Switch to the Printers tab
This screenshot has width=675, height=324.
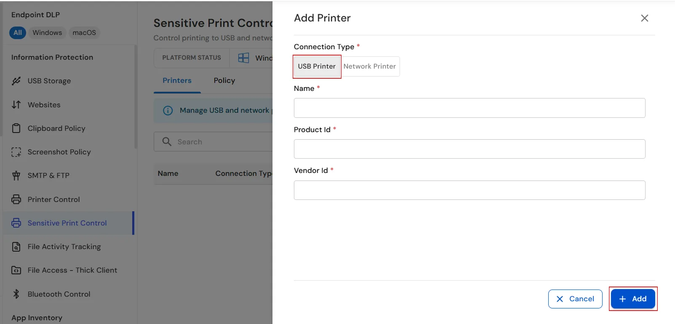pyautogui.click(x=177, y=80)
